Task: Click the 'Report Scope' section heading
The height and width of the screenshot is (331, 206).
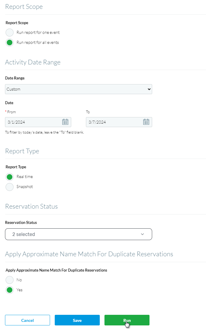Action: click(24, 6)
